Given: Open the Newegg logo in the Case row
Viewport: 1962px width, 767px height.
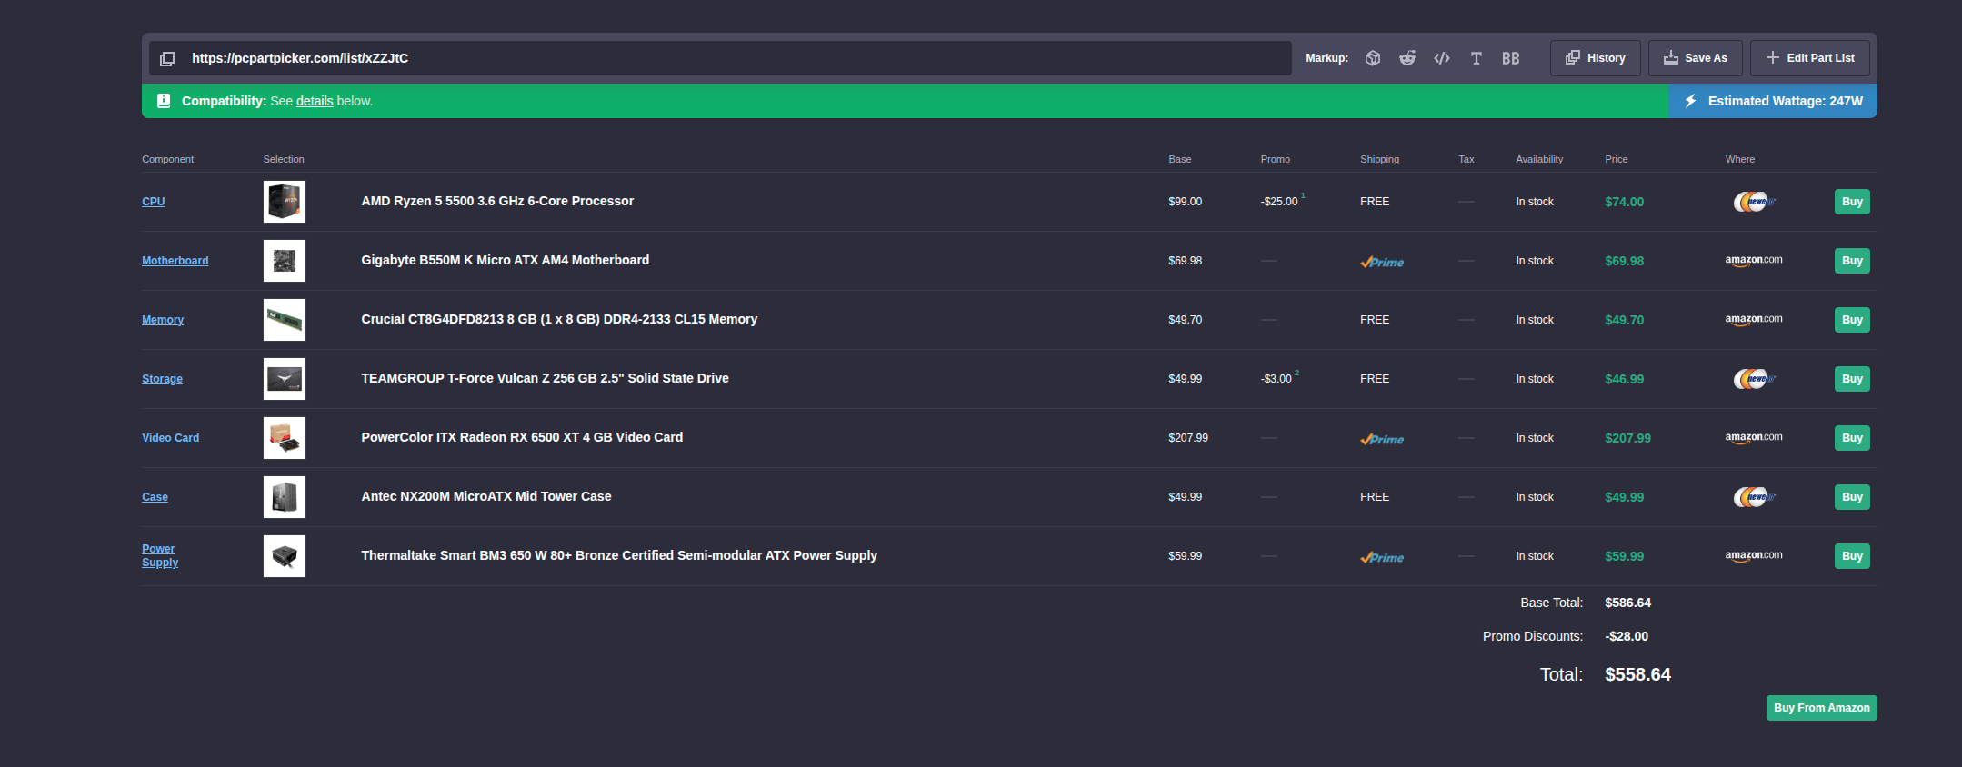Looking at the screenshot, I should (x=1754, y=497).
